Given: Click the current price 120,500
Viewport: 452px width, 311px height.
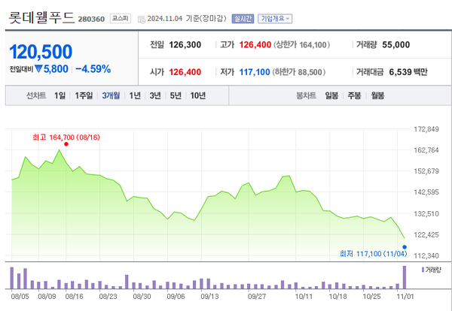Looking at the screenshot, I should (x=41, y=52).
